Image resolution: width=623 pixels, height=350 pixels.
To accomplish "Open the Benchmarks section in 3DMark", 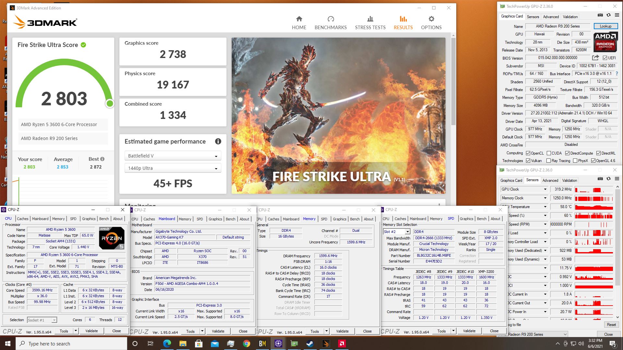I will point(330,23).
